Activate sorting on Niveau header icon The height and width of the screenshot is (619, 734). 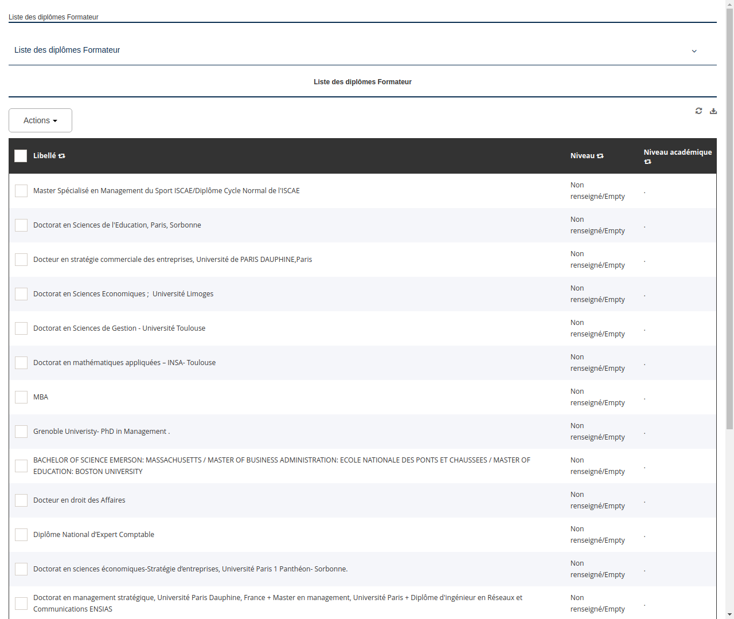coord(600,155)
